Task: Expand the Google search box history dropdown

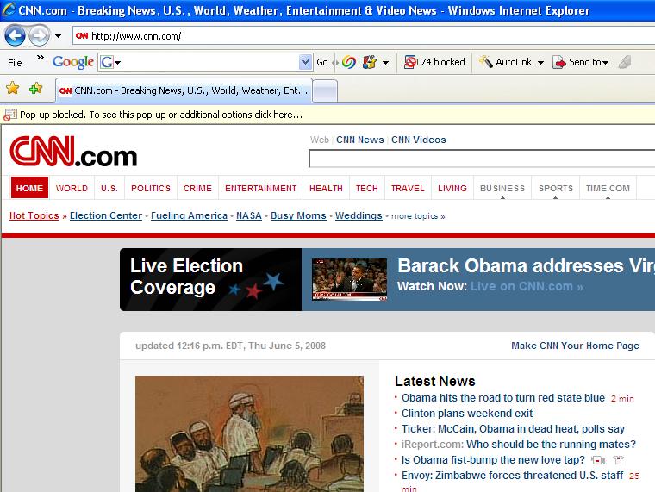Action: pyautogui.click(x=305, y=62)
